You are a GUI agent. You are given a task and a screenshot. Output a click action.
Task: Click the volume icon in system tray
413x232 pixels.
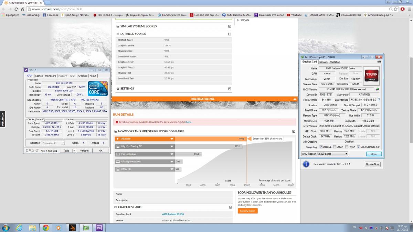pyautogui.click(x=382, y=228)
